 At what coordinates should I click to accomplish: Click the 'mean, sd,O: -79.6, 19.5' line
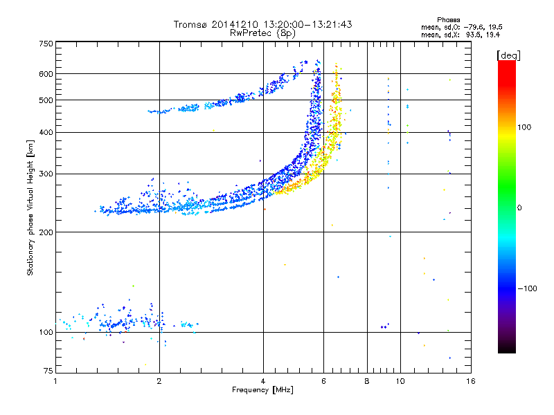(461, 27)
